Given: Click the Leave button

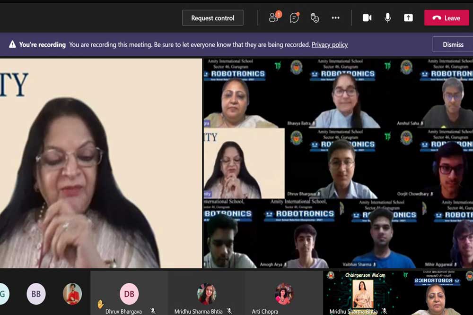Looking at the screenshot, I should 447,18.
